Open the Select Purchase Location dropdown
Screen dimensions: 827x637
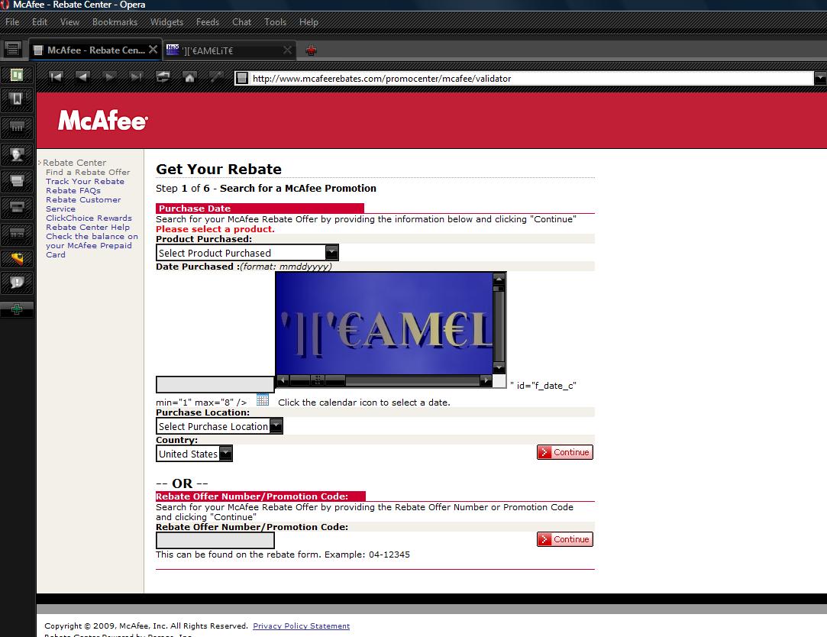219,426
